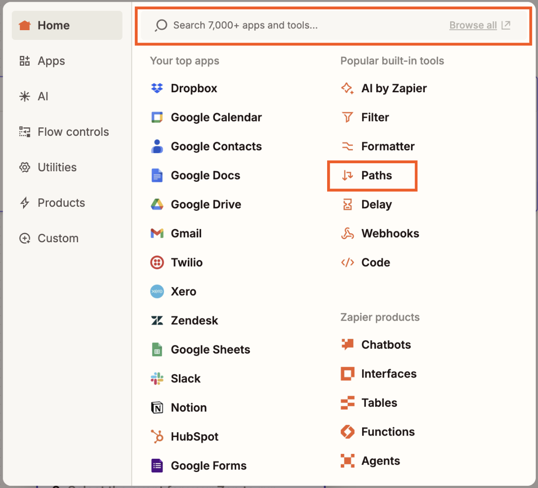Click the Gmail envelope icon
Image resolution: width=538 pixels, height=488 pixels.
tap(157, 233)
